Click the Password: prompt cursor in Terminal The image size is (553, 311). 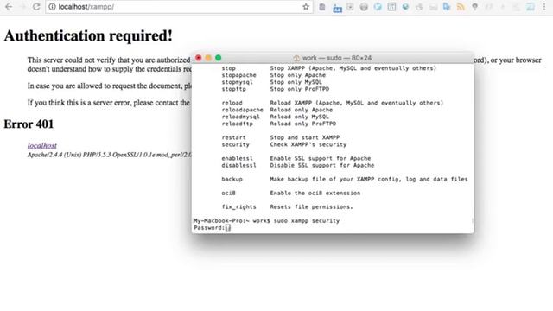[x=228, y=228]
